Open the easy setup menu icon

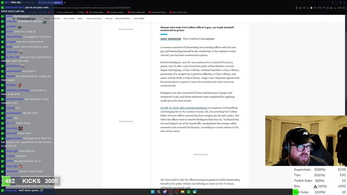(344, 8)
